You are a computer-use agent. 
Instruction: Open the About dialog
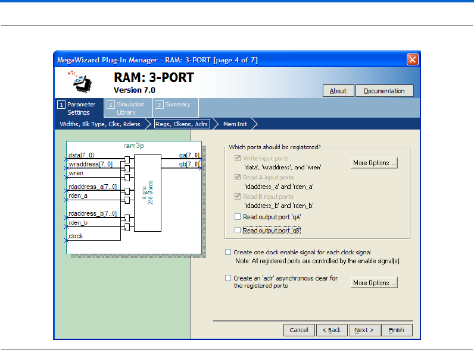point(338,91)
